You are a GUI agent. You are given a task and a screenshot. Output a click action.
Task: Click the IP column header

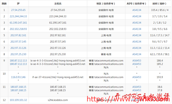(x=18, y=4)
